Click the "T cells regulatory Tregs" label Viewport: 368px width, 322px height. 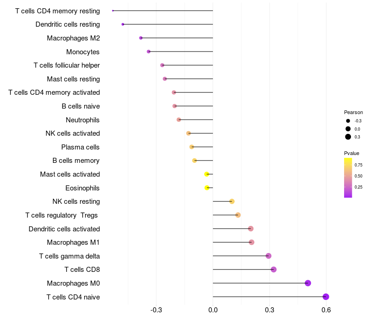[x=62, y=215]
